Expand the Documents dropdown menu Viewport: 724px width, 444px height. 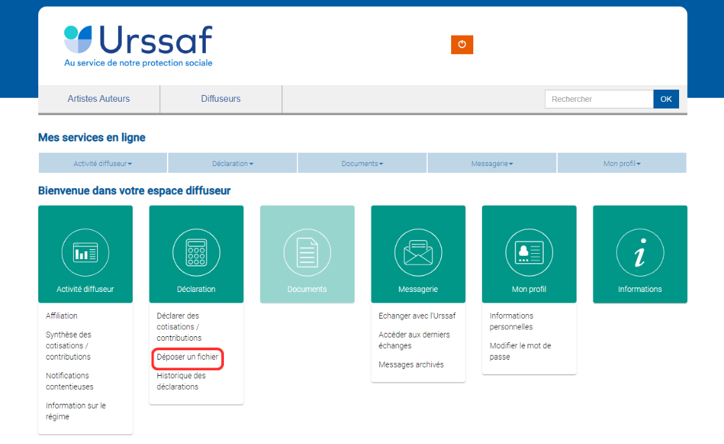pos(362,163)
